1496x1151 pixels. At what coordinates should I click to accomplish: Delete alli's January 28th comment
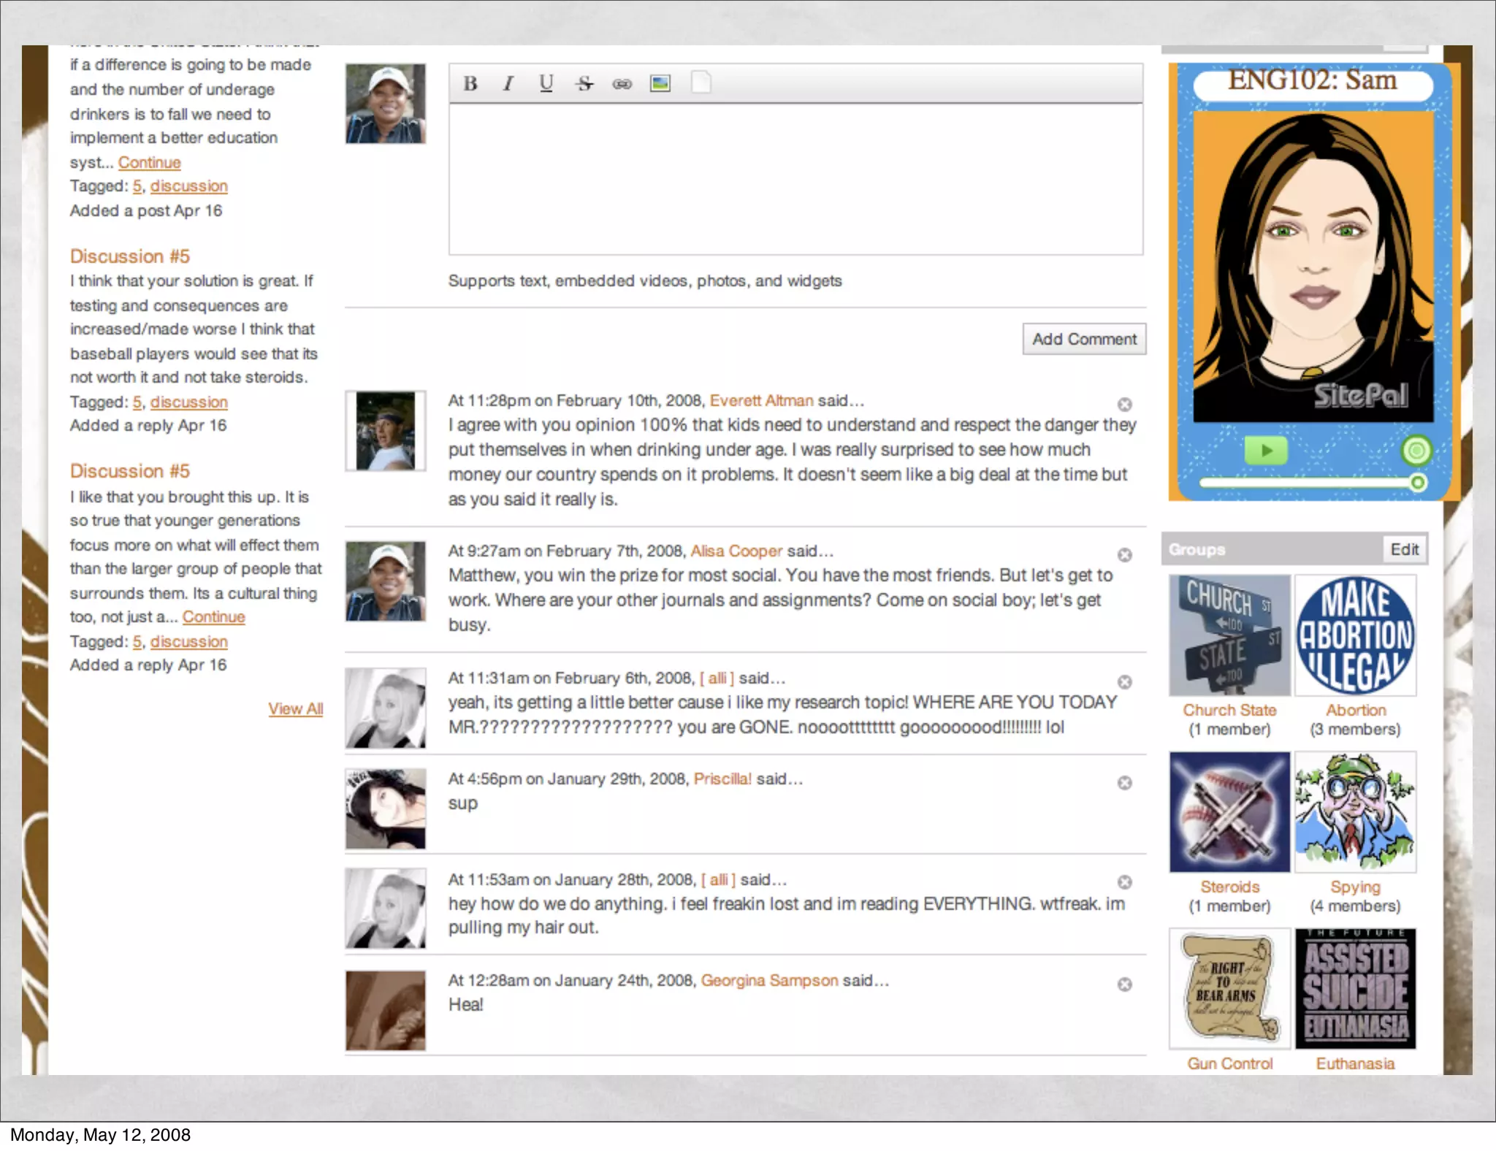tap(1125, 882)
